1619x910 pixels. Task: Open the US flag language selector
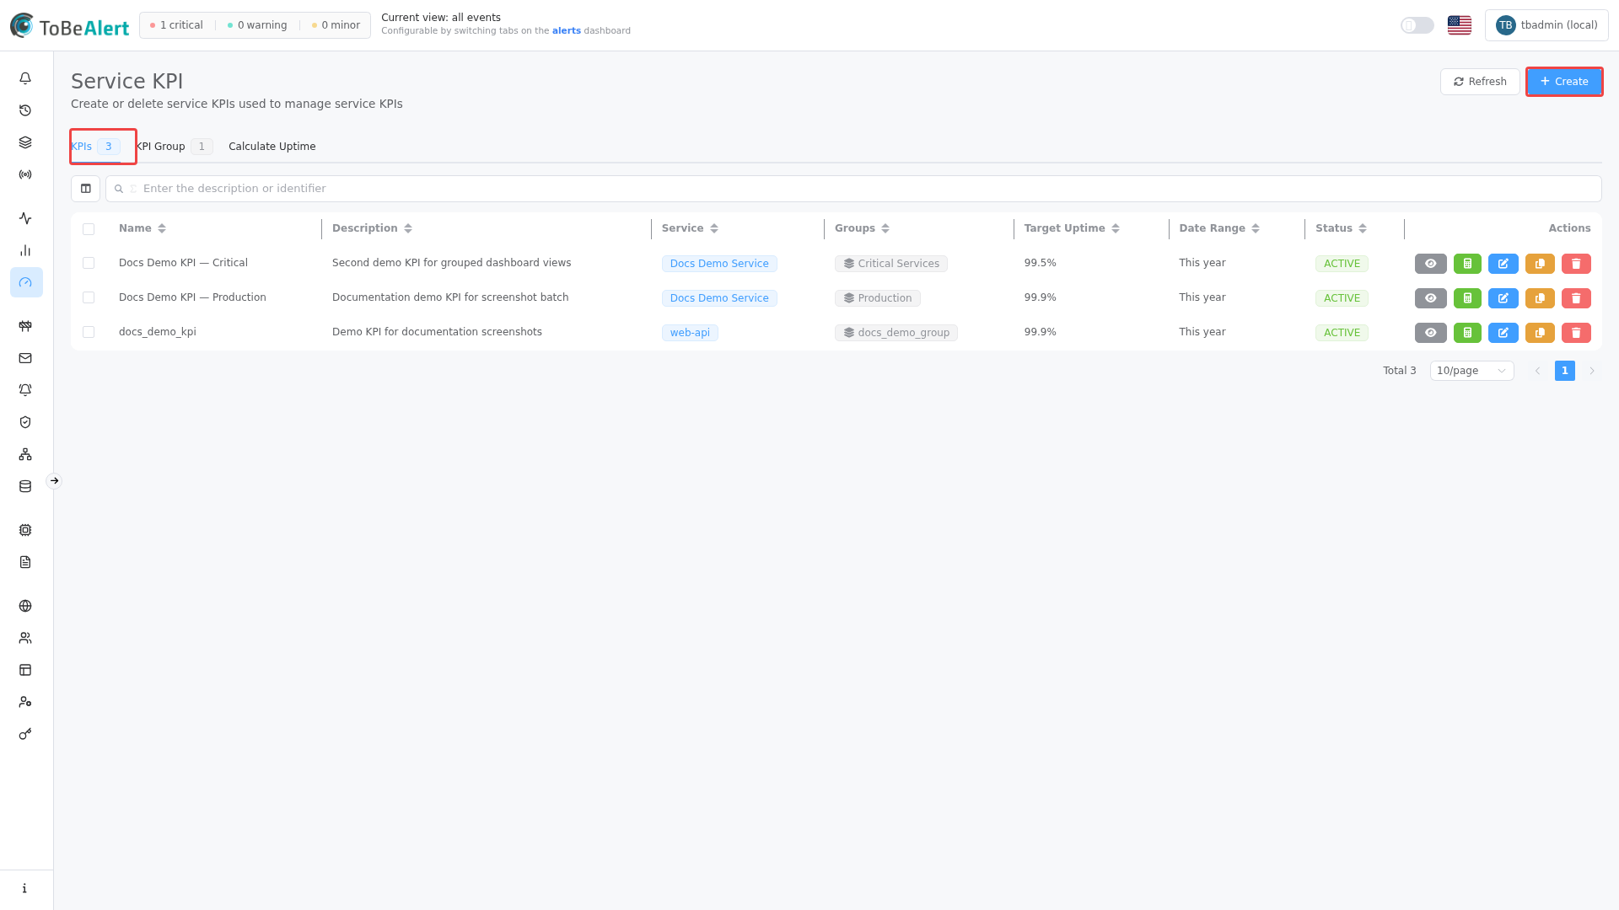tap(1460, 25)
